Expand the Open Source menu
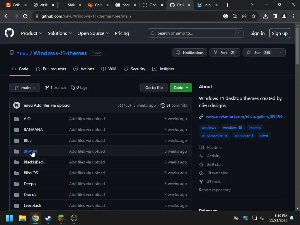This screenshot has width=300, height=225. click(93, 33)
